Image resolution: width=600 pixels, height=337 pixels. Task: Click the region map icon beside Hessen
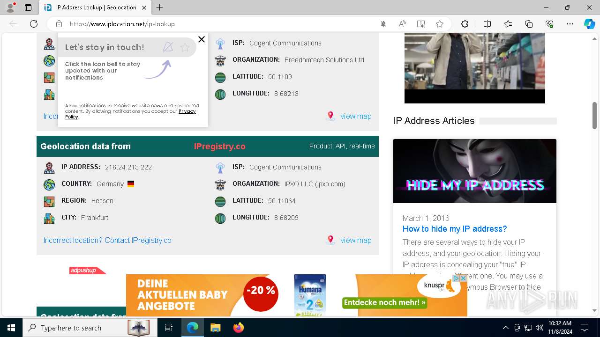tap(49, 201)
